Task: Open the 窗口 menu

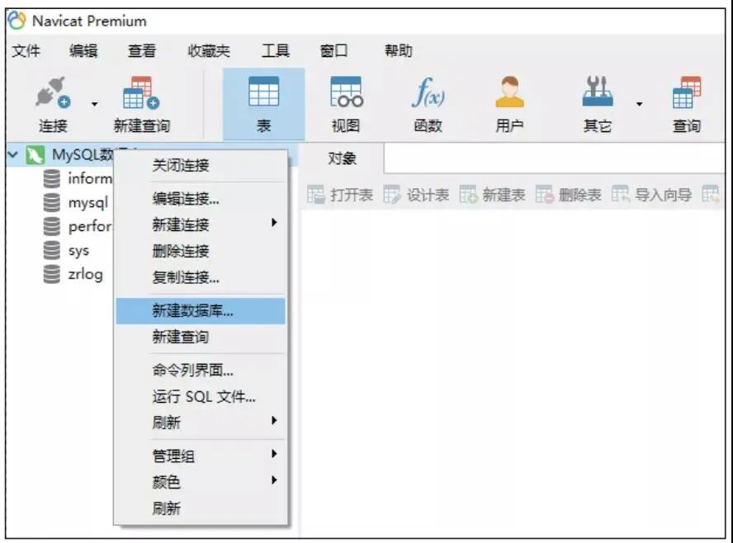Action: pos(333,50)
